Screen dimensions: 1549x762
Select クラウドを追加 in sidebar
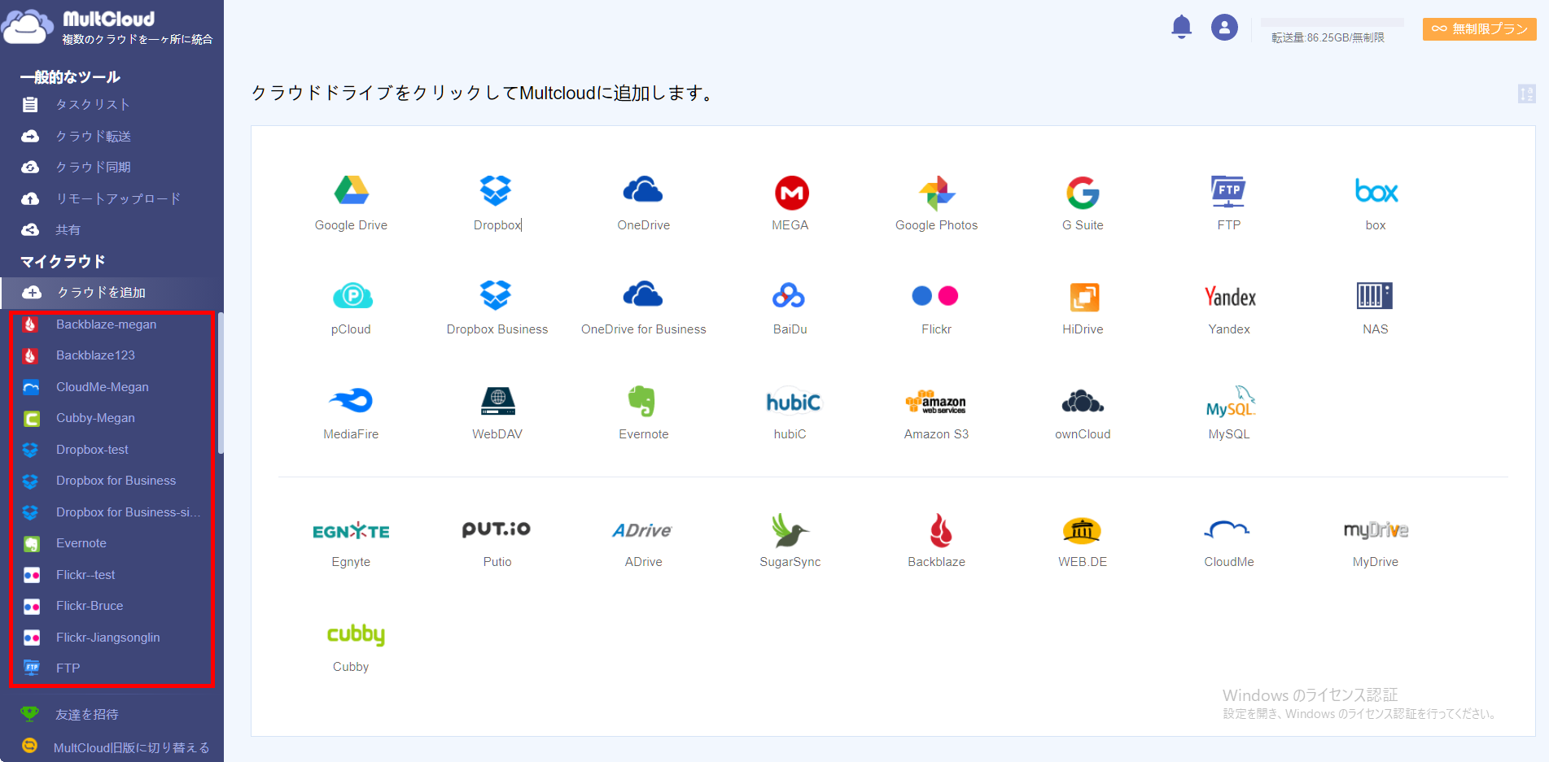(112, 292)
